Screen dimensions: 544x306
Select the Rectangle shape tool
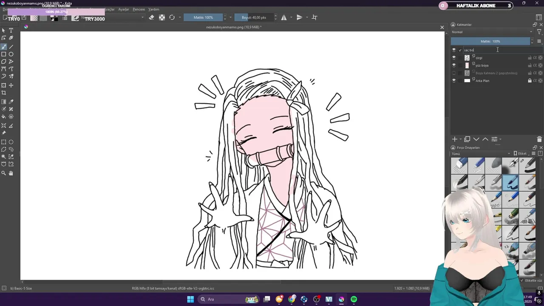click(x=4, y=54)
